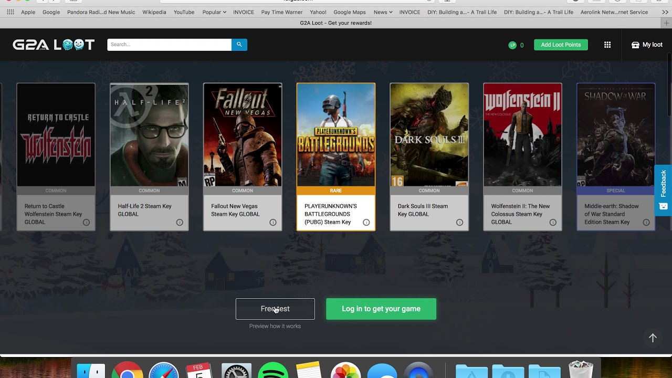
Task: Open the Pay Time Warner bookmark
Action: 282,12
